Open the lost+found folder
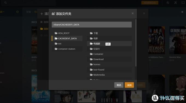Screen dimensions: 186x103 (109, 70)
